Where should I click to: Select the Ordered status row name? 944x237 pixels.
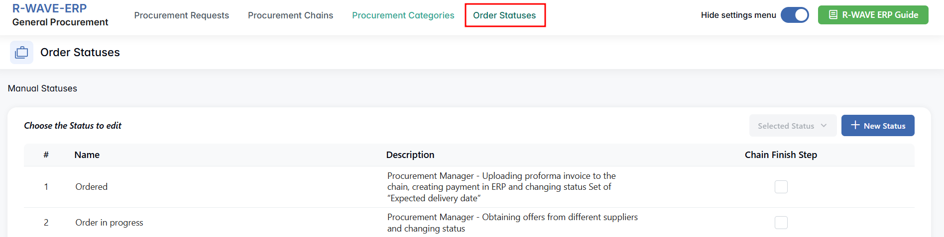[x=91, y=187]
